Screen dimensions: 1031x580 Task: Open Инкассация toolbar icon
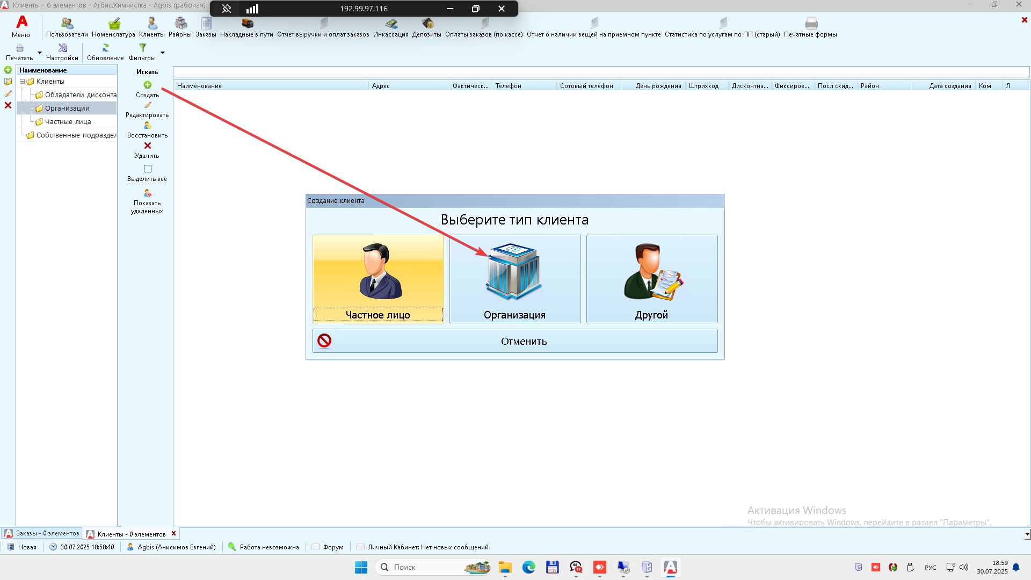click(x=391, y=27)
